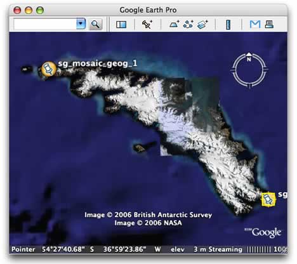Click the elev 3 m status entry

(188, 249)
